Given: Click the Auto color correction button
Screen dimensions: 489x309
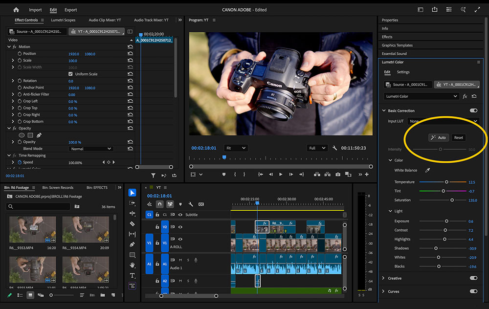Looking at the screenshot, I should point(438,137).
